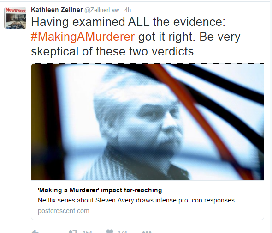Screen dimensions: 272x233
Task: Open the #MakingAMurderer hashtag
Action: 83,37
